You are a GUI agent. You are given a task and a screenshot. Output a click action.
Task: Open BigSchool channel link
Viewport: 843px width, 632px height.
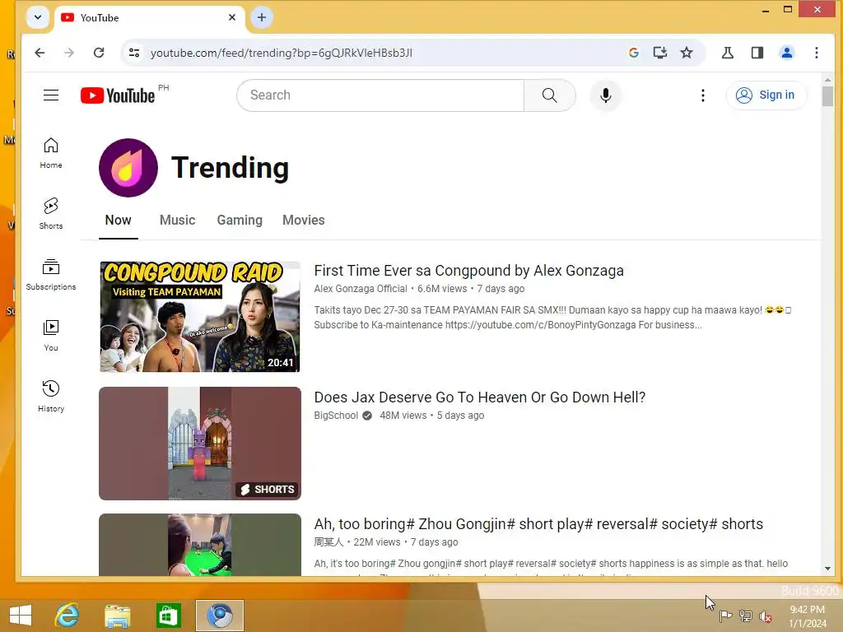(x=336, y=416)
